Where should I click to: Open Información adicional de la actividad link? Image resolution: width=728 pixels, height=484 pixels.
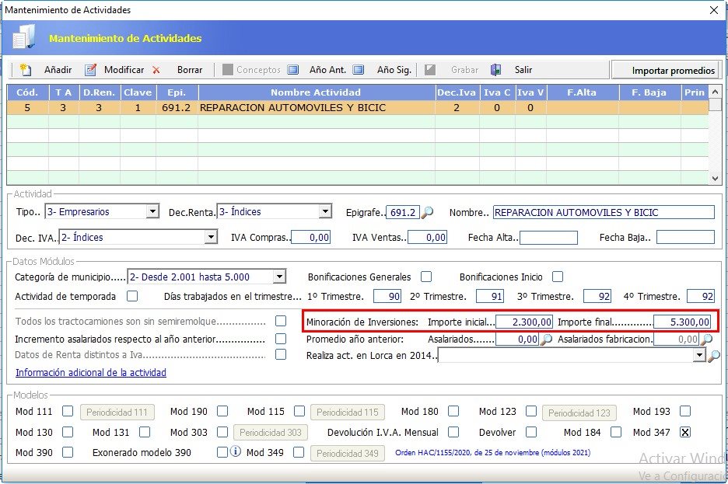click(90, 373)
